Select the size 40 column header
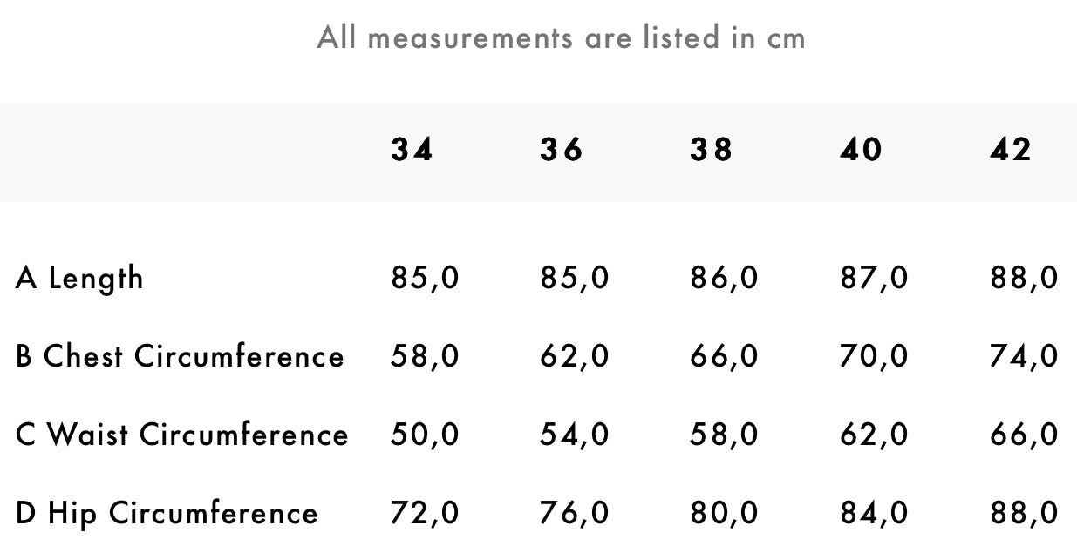 pyautogui.click(x=861, y=151)
